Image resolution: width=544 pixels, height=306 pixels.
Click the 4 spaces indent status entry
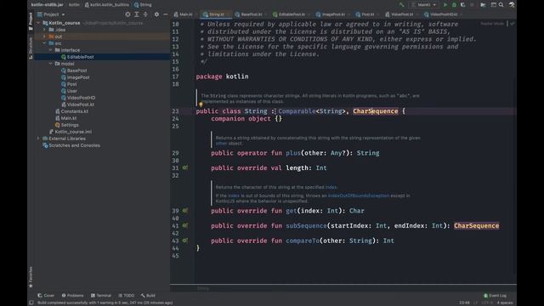(x=505, y=303)
